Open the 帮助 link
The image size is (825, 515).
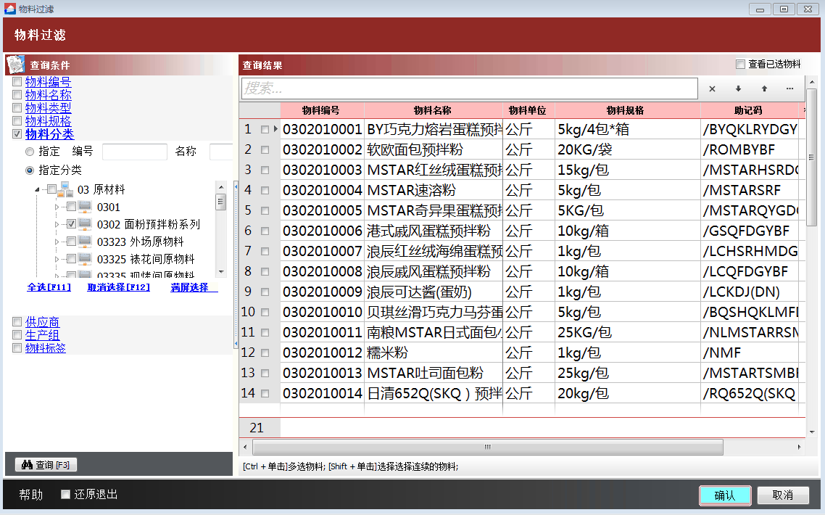point(30,495)
